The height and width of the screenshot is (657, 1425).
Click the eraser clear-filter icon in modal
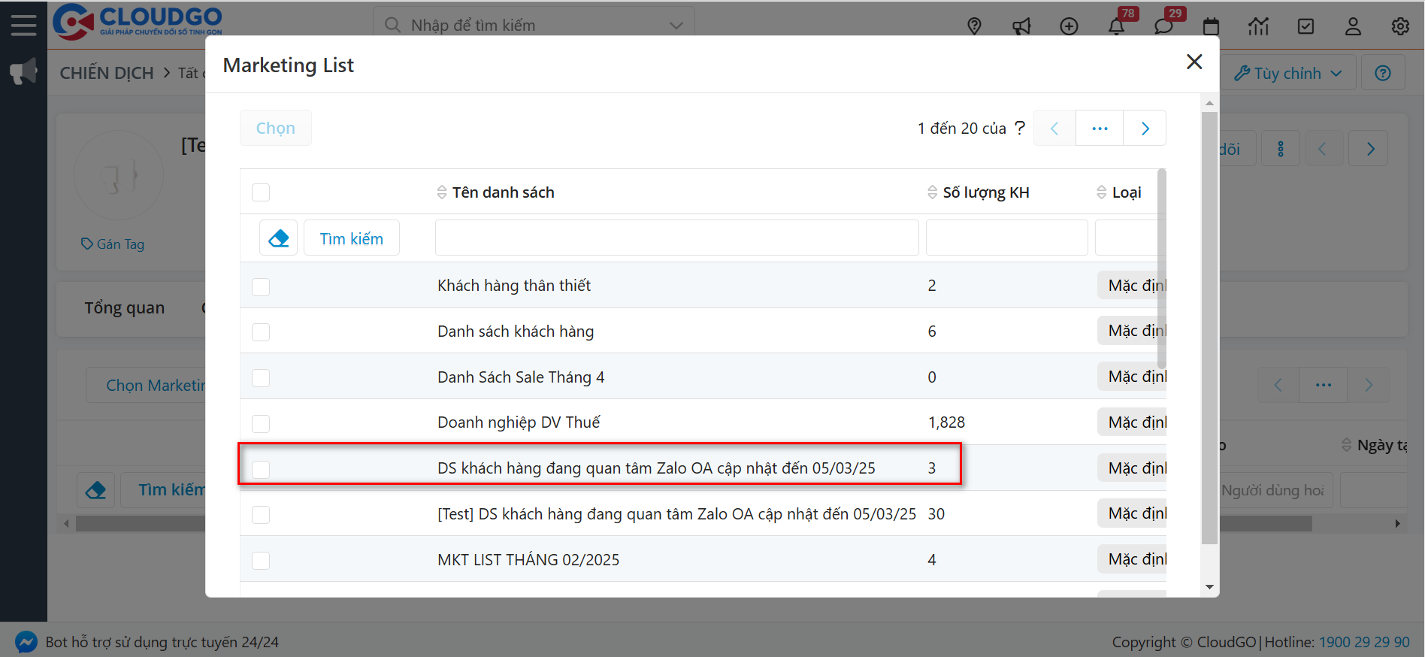click(278, 238)
